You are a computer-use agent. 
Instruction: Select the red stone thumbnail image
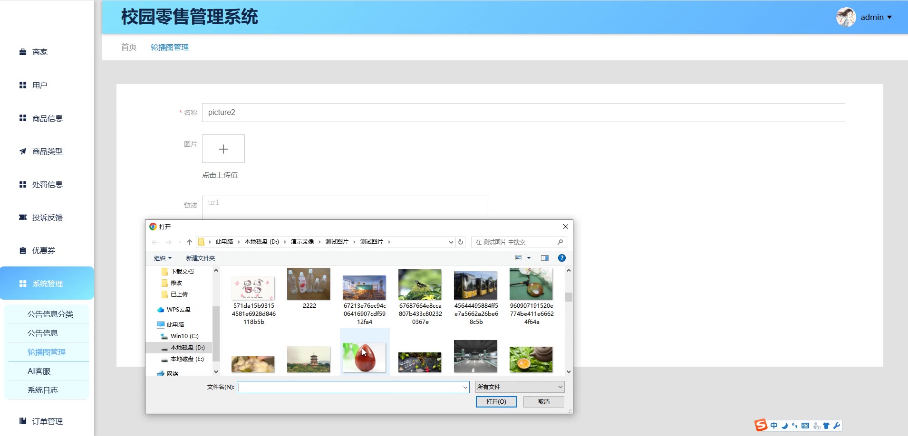[x=365, y=358]
